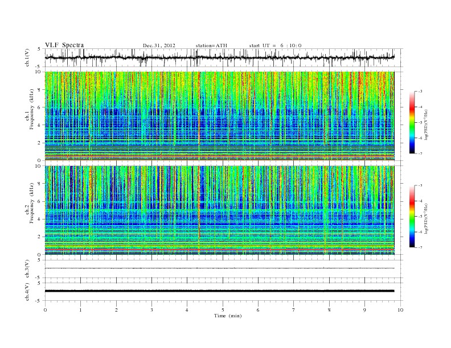
Task: Click the ch.2 "Frequency (kHz)" axis label
Action: tap(32, 203)
